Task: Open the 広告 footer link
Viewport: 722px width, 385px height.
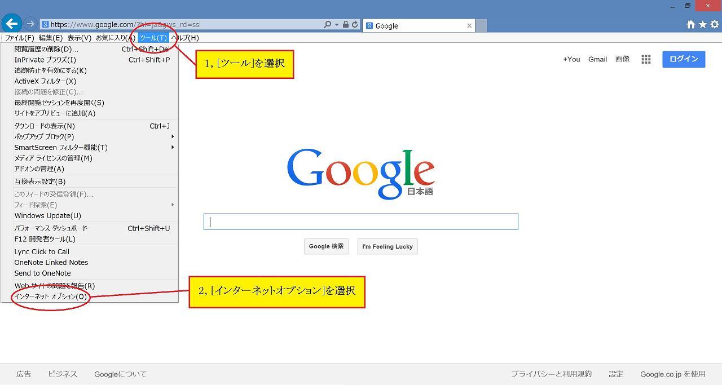Action: coord(24,374)
